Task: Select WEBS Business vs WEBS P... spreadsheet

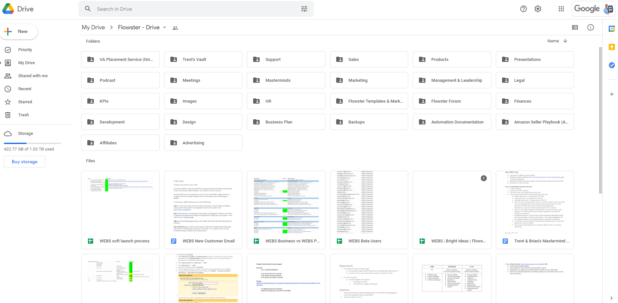Action: point(286,210)
